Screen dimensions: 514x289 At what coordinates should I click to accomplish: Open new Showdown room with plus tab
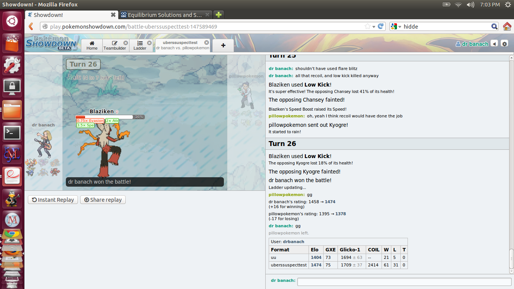pyautogui.click(x=223, y=46)
